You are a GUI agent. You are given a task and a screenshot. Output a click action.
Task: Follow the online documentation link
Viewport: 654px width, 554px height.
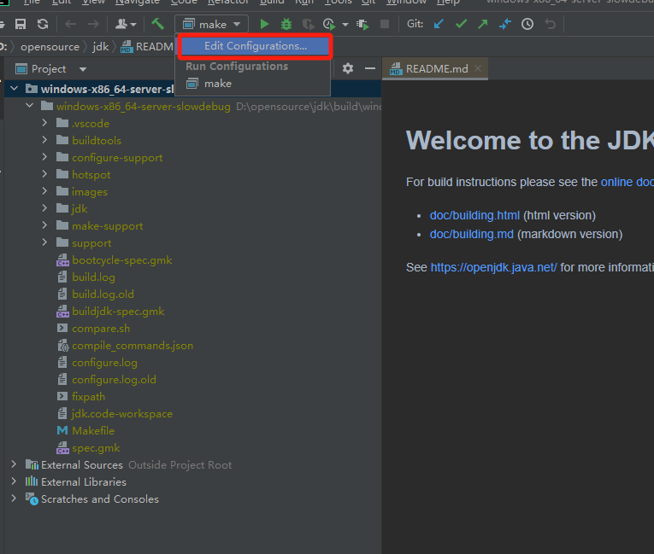tap(627, 182)
